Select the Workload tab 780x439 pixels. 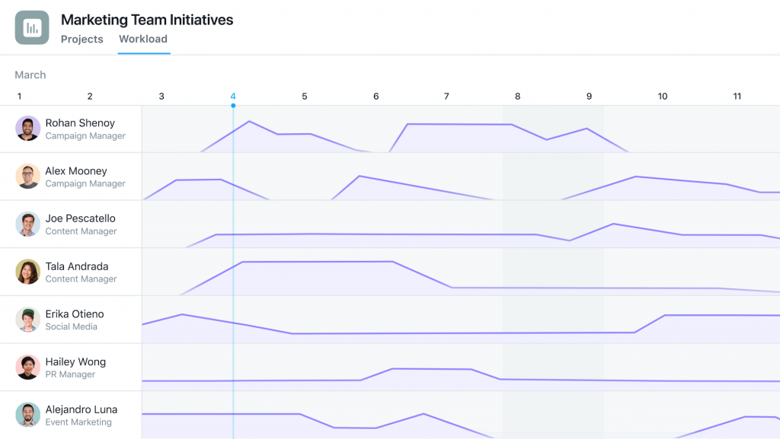click(x=143, y=39)
